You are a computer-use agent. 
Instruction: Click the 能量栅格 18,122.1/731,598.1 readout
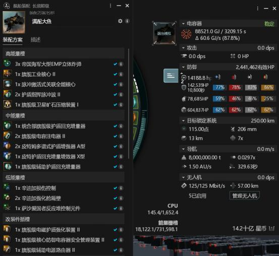(156, 226)
